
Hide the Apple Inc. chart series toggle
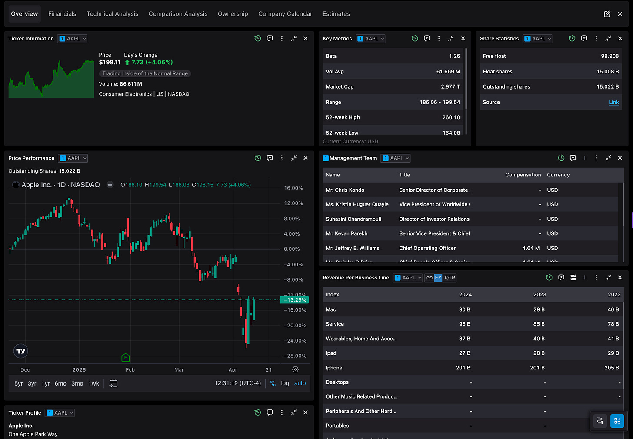click(x=110, y=185)
